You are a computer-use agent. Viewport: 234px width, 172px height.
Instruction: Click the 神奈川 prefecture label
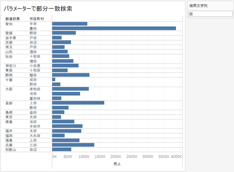[11, 66]
